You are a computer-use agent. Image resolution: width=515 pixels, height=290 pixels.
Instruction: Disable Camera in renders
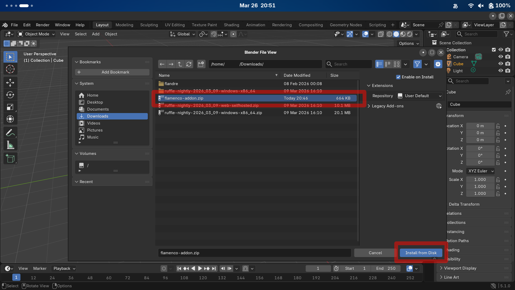tap(508, 57)
